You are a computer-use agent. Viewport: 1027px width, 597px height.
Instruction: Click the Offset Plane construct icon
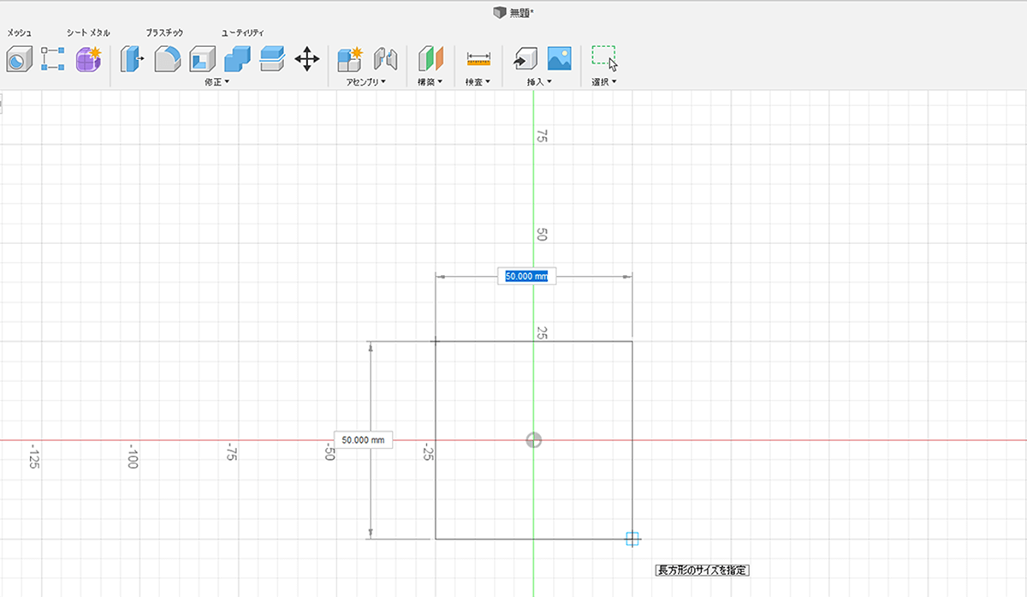pos(430,59)
